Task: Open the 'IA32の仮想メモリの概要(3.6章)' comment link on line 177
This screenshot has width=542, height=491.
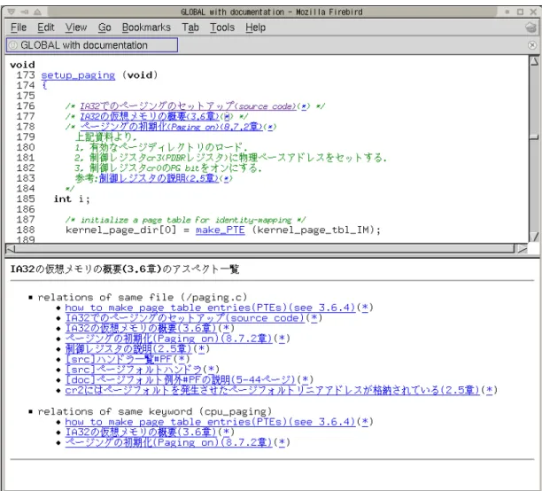Action: 150,116
